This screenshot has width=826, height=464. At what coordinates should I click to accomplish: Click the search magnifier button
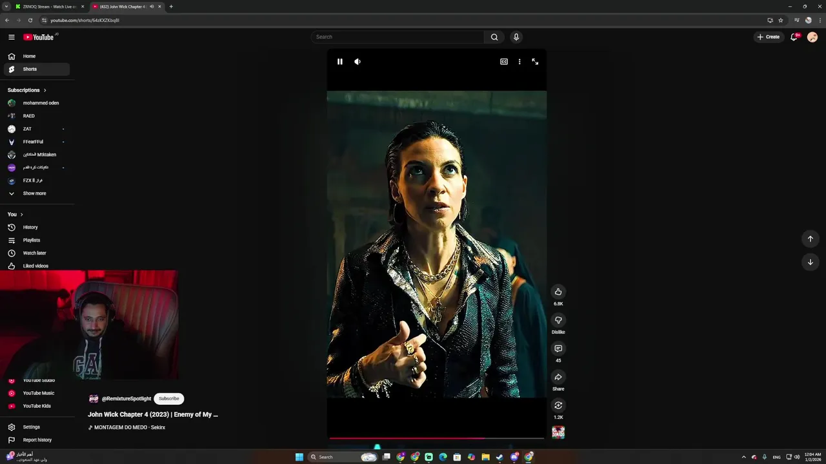(494, 37)
